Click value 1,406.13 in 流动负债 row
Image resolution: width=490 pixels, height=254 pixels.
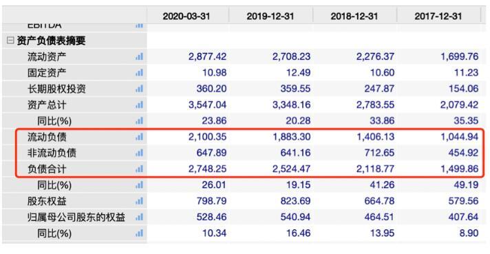pos(375,137)
